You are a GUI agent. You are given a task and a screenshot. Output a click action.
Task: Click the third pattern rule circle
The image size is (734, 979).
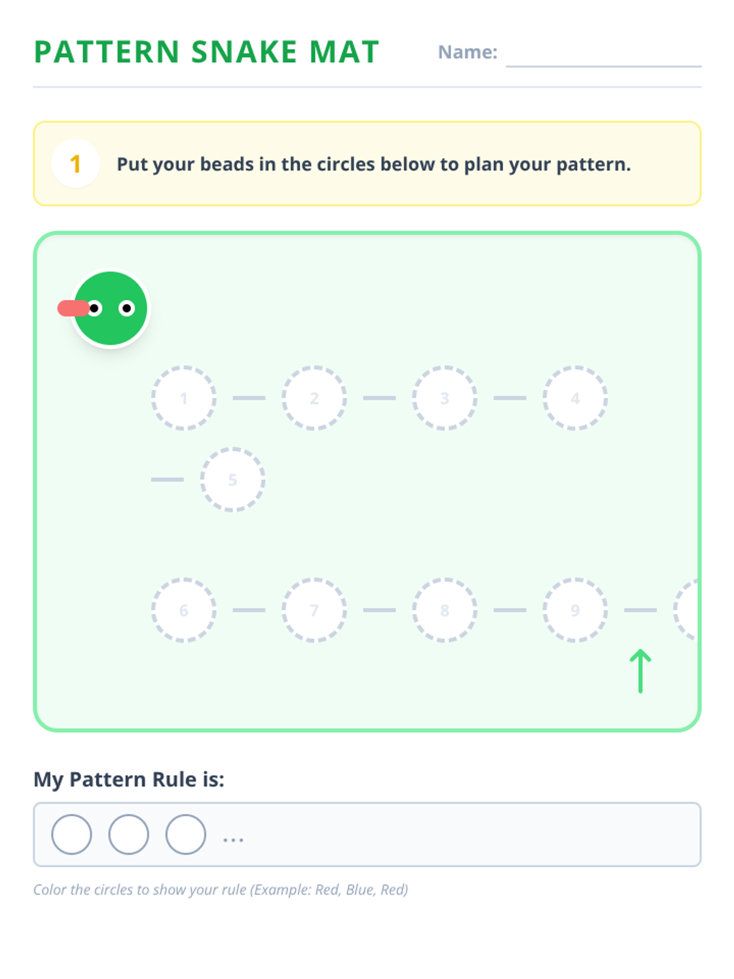click(x=185, y=835)
